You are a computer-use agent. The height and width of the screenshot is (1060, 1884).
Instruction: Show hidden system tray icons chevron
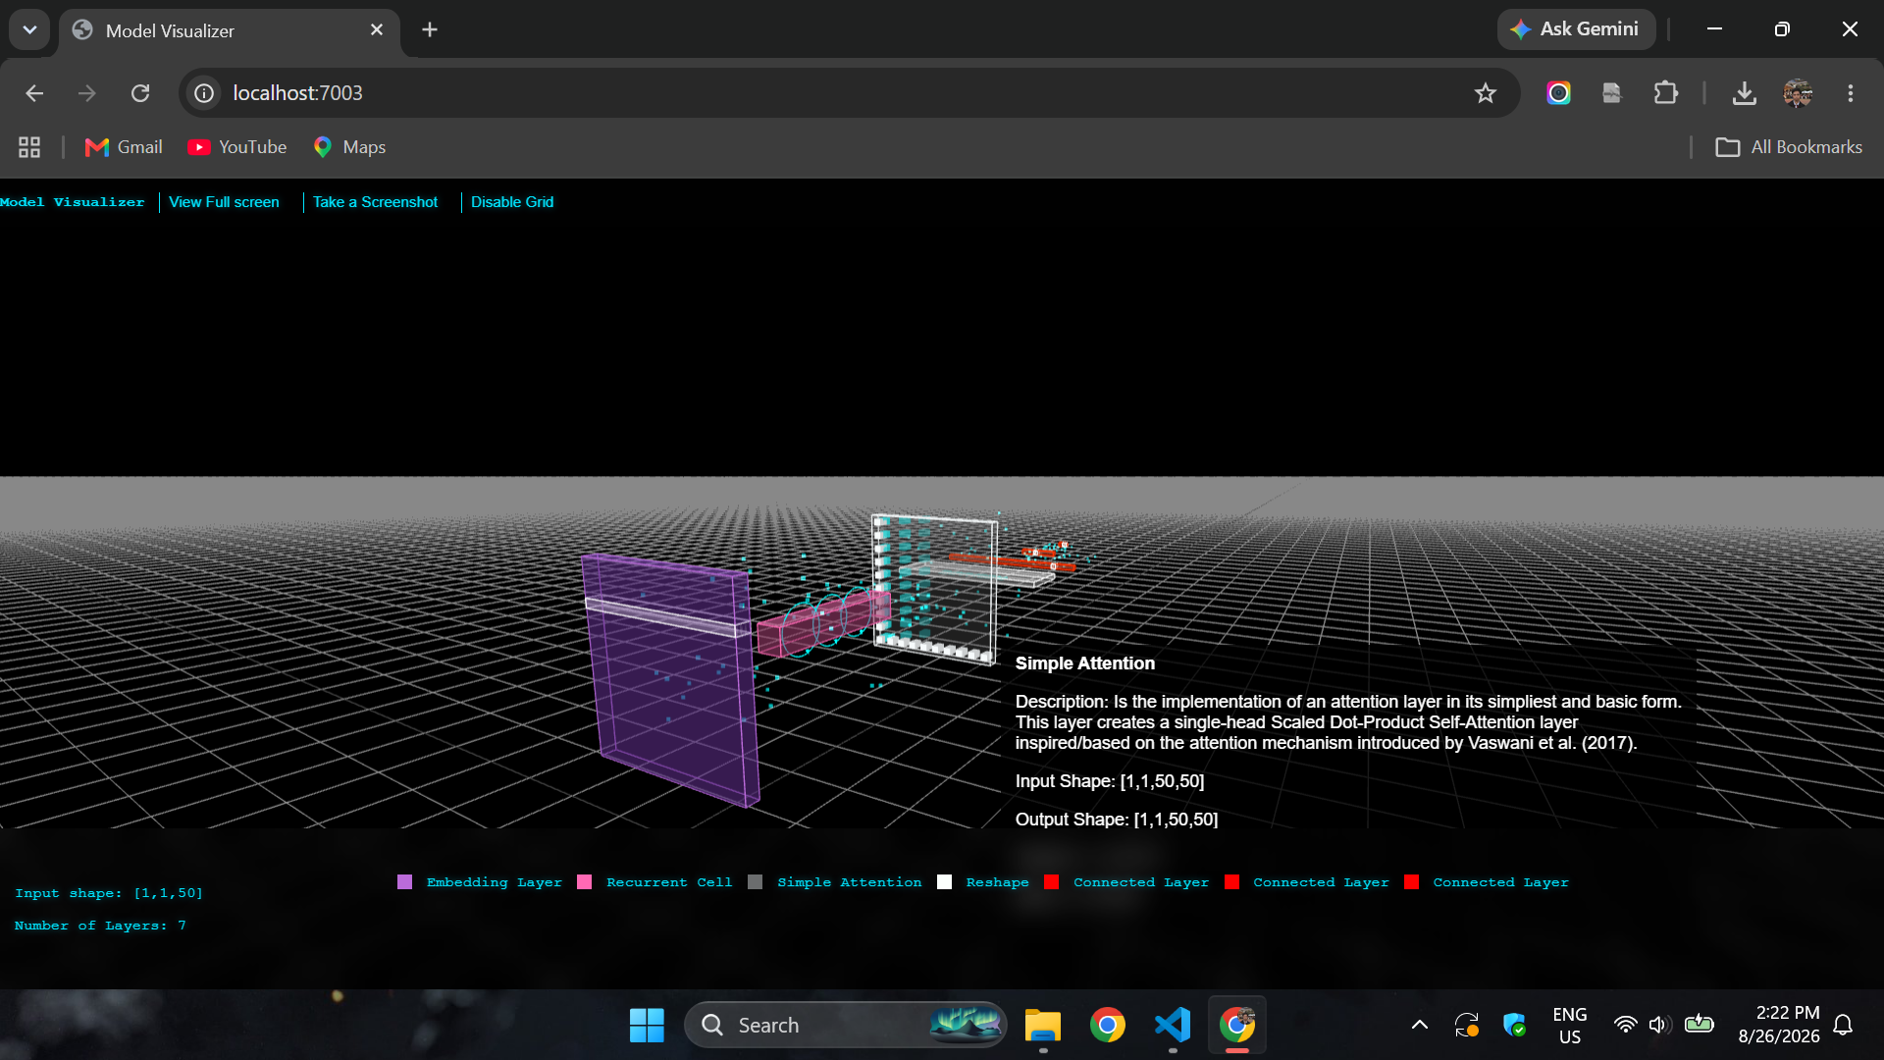point(1420,1026)
